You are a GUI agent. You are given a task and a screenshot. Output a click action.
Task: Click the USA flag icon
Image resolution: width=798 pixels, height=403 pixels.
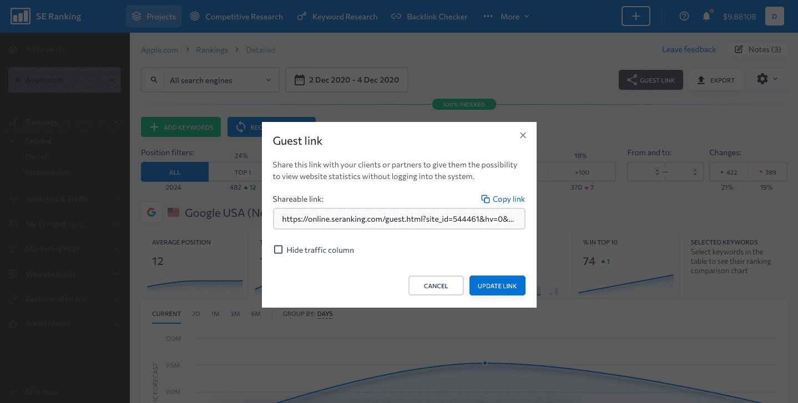point(173,212)
